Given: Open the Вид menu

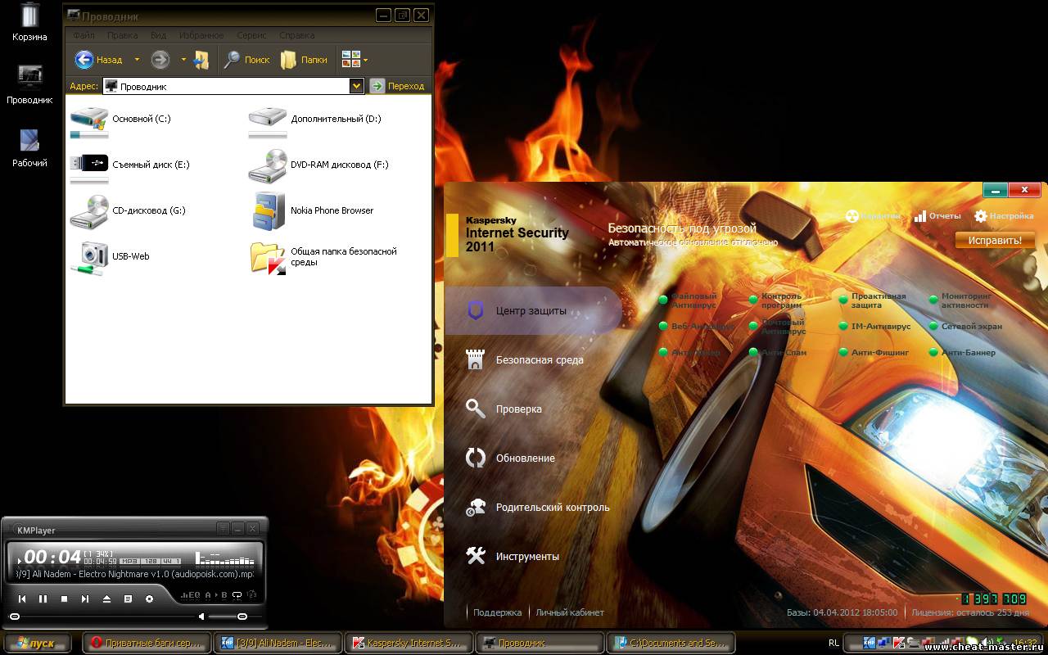Looking at the screenshot, I should pos(158,36).
